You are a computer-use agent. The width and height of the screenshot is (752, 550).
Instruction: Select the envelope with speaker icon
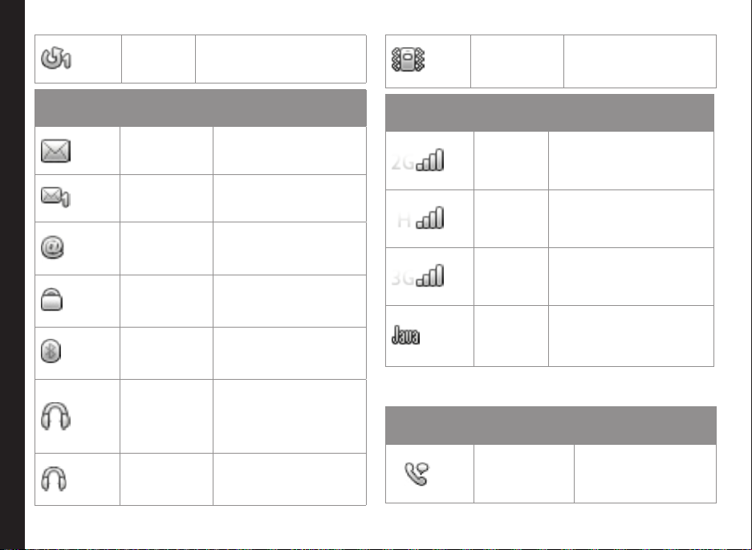(x=55, y=197)
